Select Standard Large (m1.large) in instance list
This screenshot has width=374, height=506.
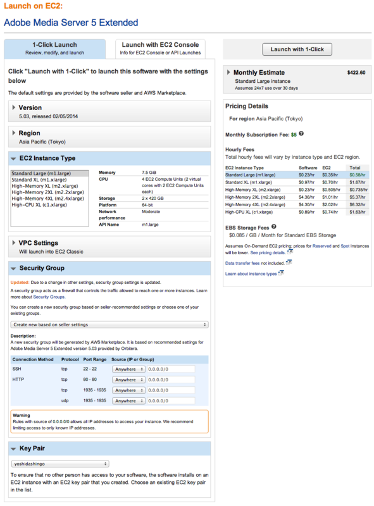point(49,173)
